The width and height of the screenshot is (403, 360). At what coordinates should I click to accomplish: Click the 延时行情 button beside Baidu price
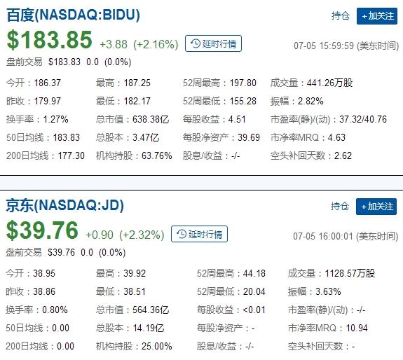click(213, 43)
